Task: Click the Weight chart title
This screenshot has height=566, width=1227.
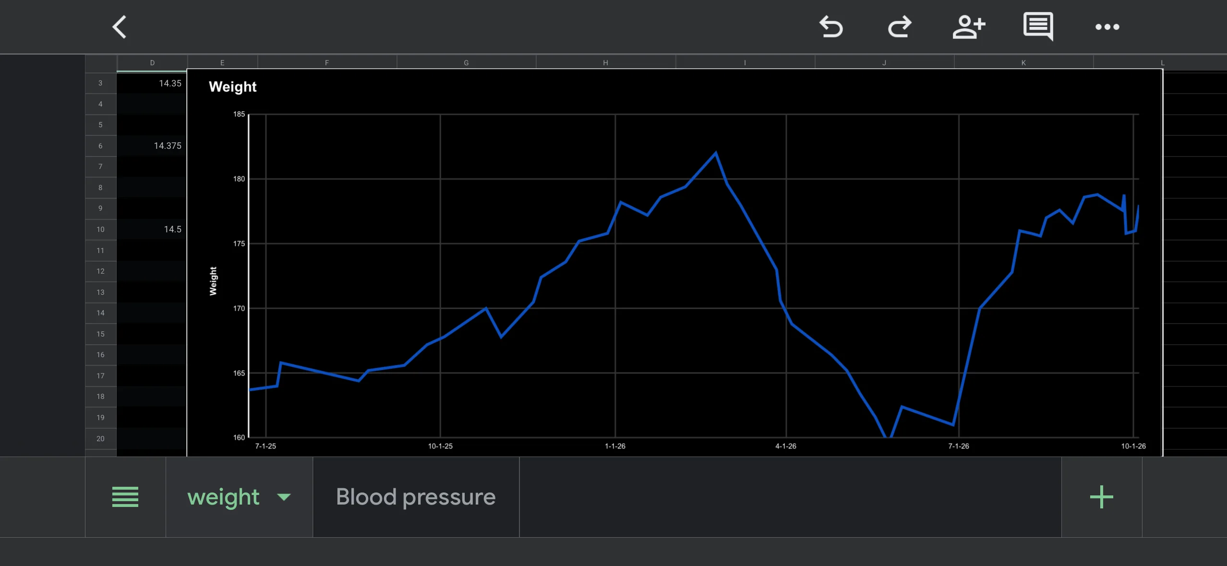Action: coord(233,87)
